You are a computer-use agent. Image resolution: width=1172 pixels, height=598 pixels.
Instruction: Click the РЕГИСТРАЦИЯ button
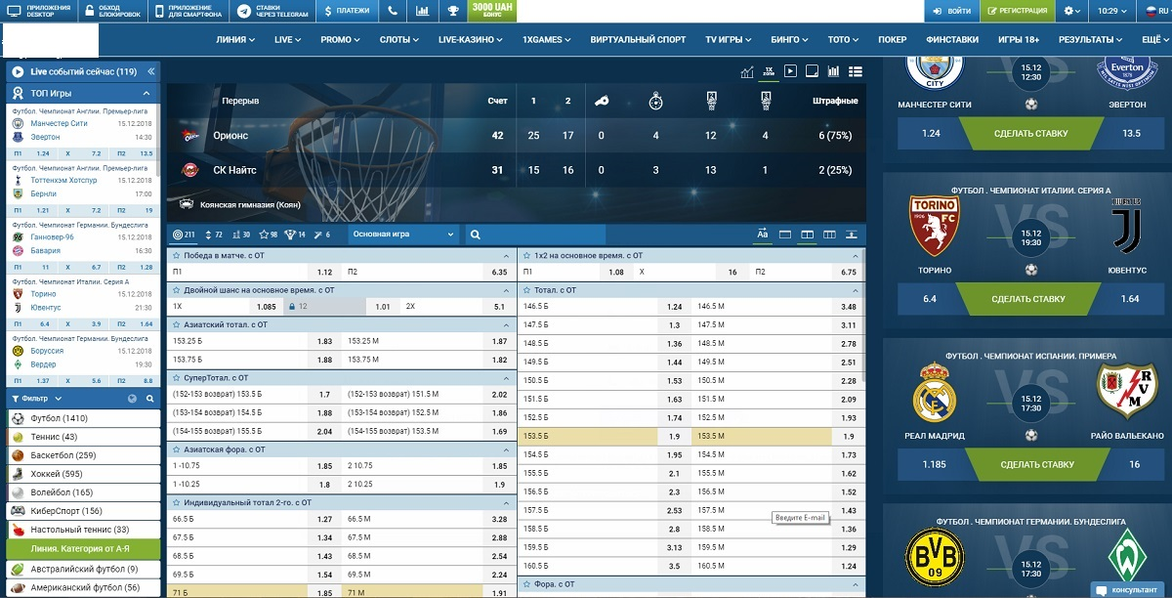click(1018, 11)
